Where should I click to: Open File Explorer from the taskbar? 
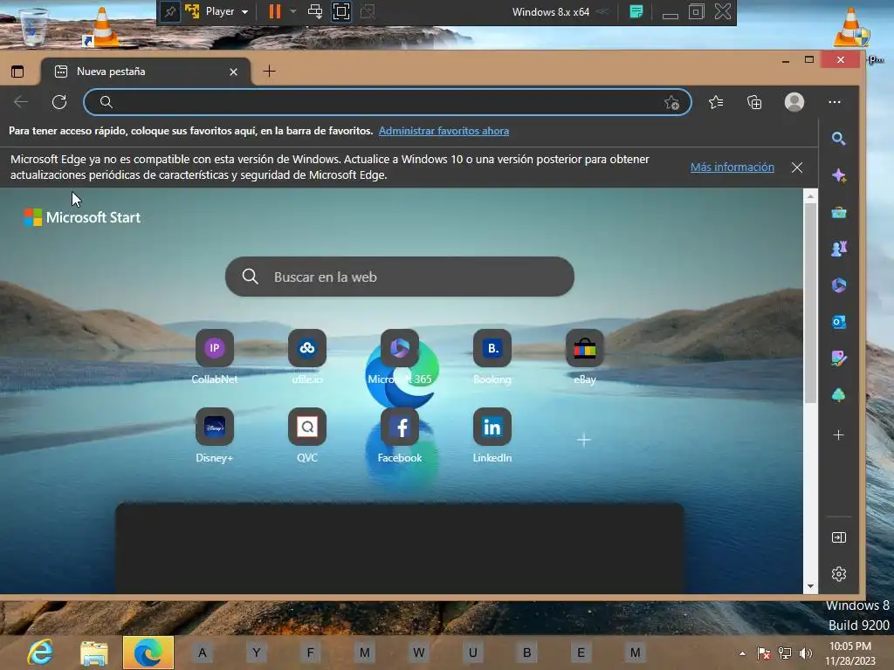click(94, 653)
